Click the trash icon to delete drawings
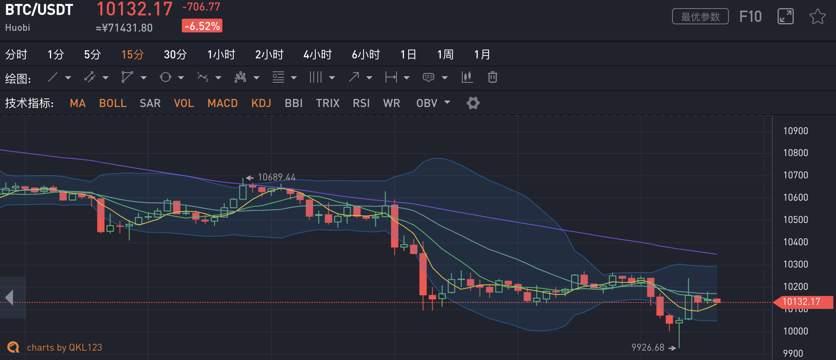The width and height of the screenshot is (836, 360). pyautogui.click(x=492, y=77)
